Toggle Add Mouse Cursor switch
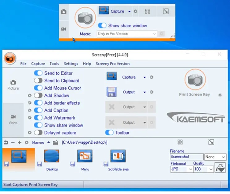Image resolution: width=230 pixels, height=194 pixels. 38,88
